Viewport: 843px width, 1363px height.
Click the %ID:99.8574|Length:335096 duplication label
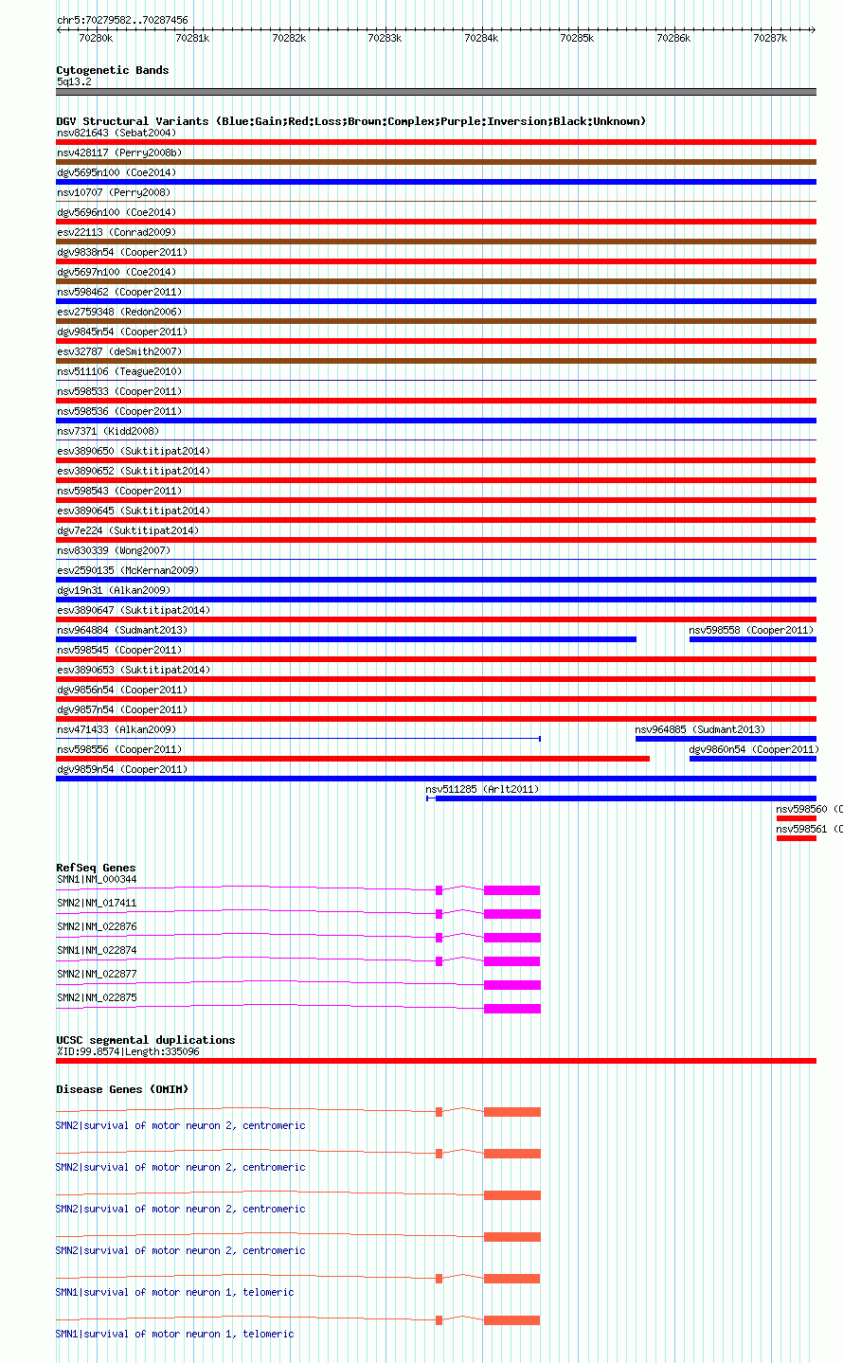128,1051
